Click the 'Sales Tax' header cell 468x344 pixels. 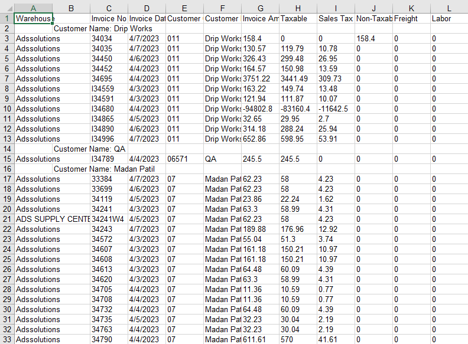pyautogui.click(x=336, y=18)
